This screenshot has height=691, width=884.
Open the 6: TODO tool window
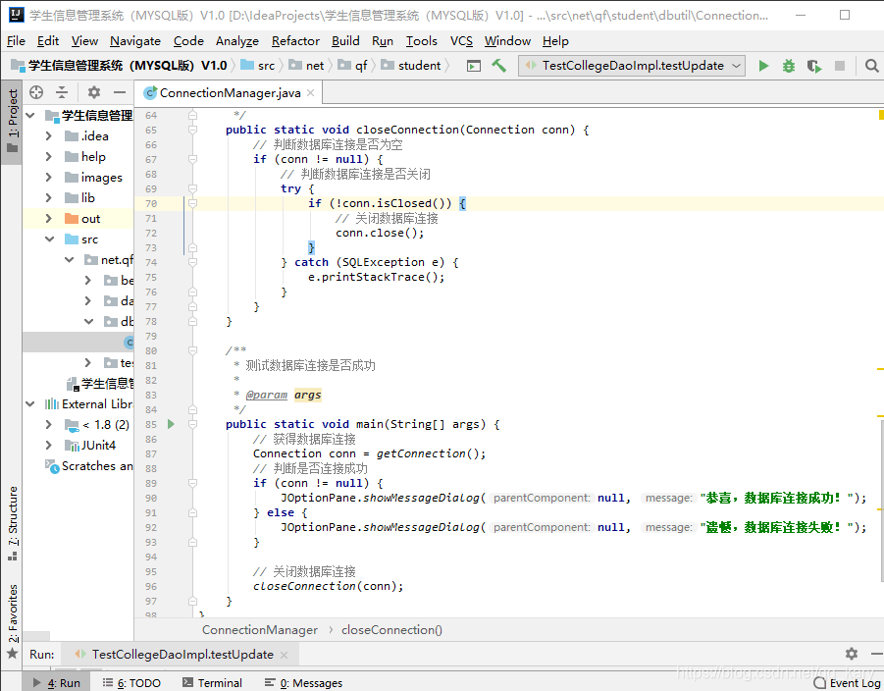[x=131, y=683]
